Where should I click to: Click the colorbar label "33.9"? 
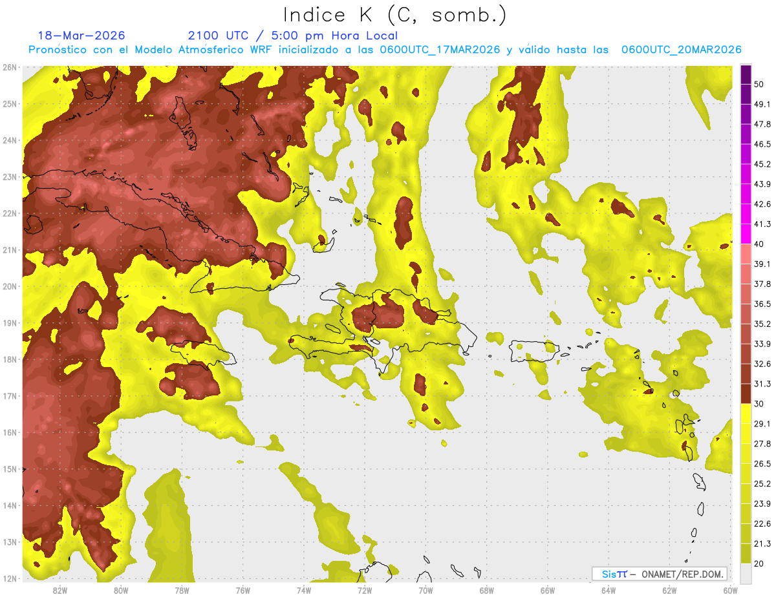762,344
